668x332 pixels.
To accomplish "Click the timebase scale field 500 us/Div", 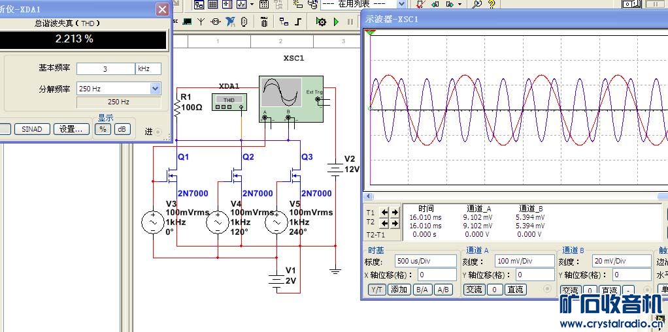I will click(x=426, y=261).
